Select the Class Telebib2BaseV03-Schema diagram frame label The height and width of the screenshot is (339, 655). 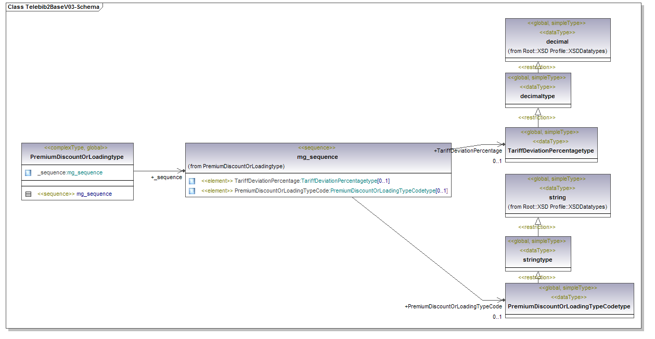(54, 7)
